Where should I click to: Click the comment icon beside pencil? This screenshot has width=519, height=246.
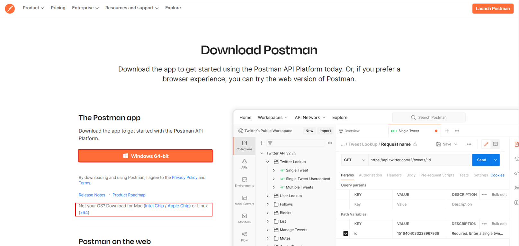496,144
